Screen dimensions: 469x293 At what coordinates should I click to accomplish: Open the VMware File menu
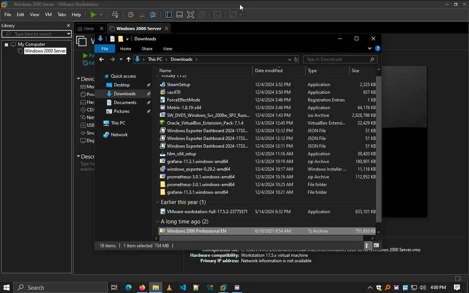[x=8, y=15]
